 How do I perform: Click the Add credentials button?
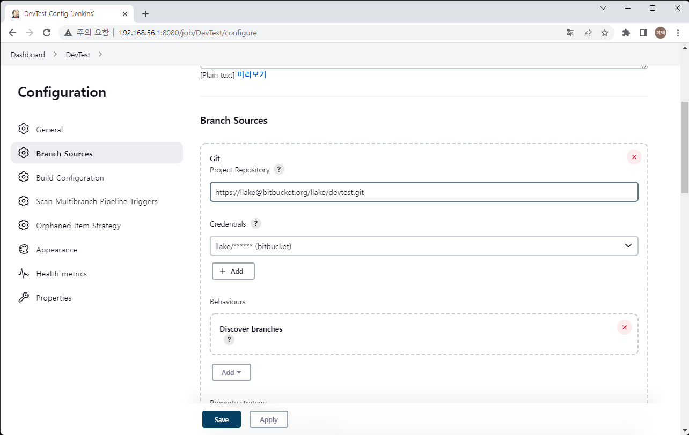[x=233, y=271]
